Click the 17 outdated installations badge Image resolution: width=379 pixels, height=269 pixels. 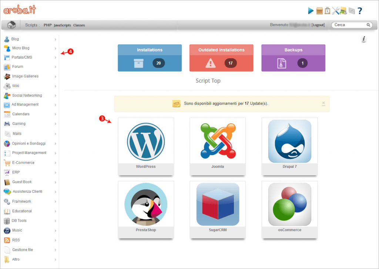230,63
